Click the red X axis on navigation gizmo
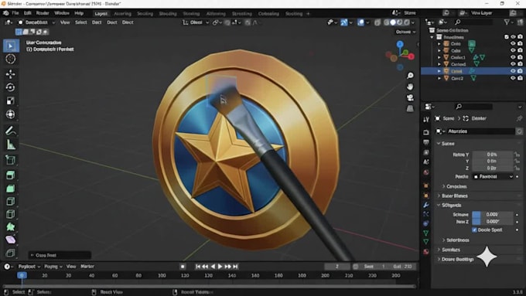Screen dimensions: 526x296 pyautogui.click(x=411, y=56)
